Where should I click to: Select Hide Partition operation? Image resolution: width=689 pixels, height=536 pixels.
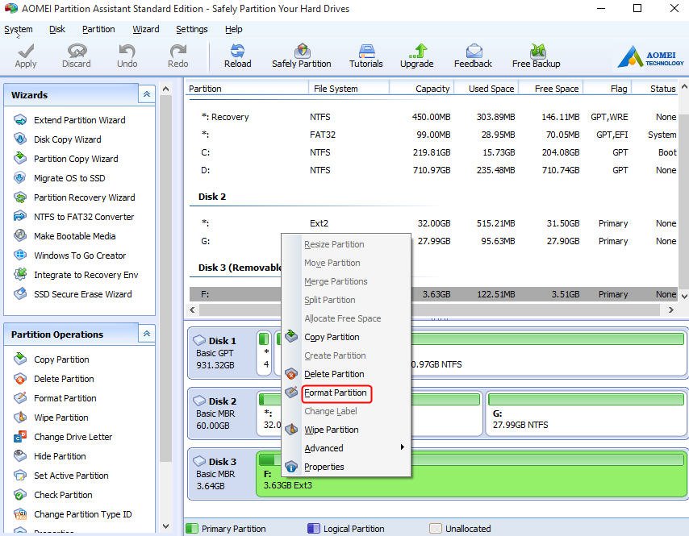tap(60, 455)
